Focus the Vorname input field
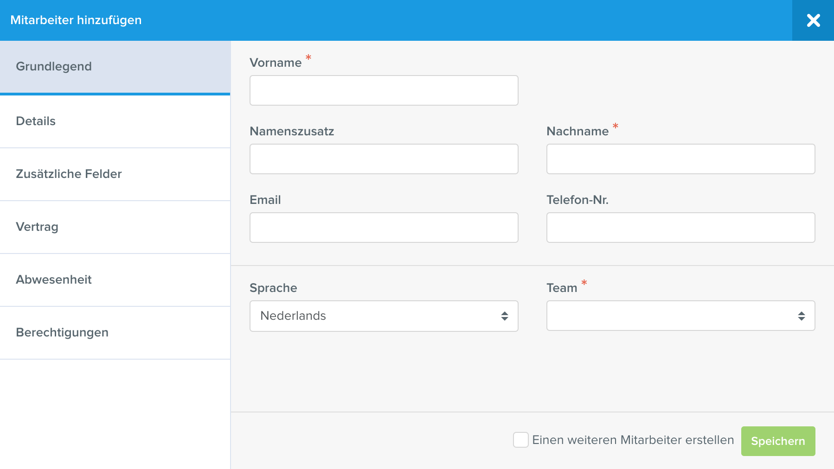This screenshot has height=469, width=834. [x=384, y=90]
